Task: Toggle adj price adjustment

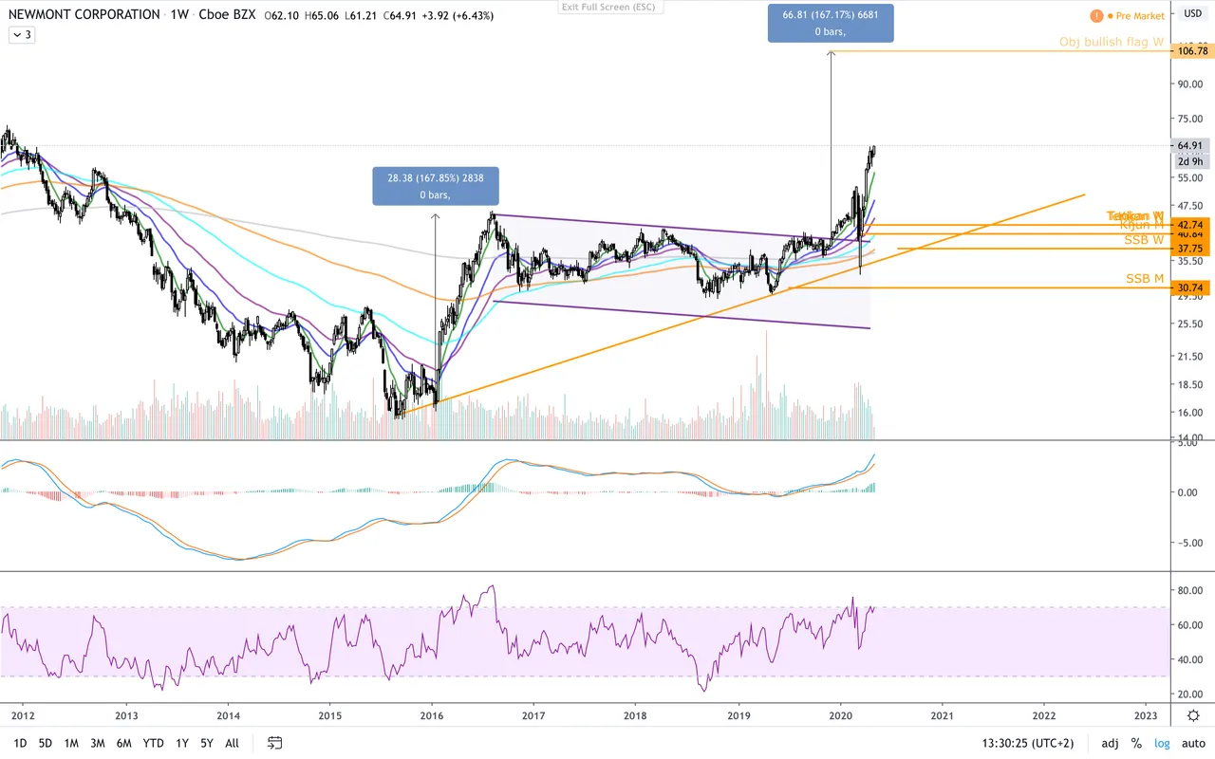Action: tap(1110, 743)
